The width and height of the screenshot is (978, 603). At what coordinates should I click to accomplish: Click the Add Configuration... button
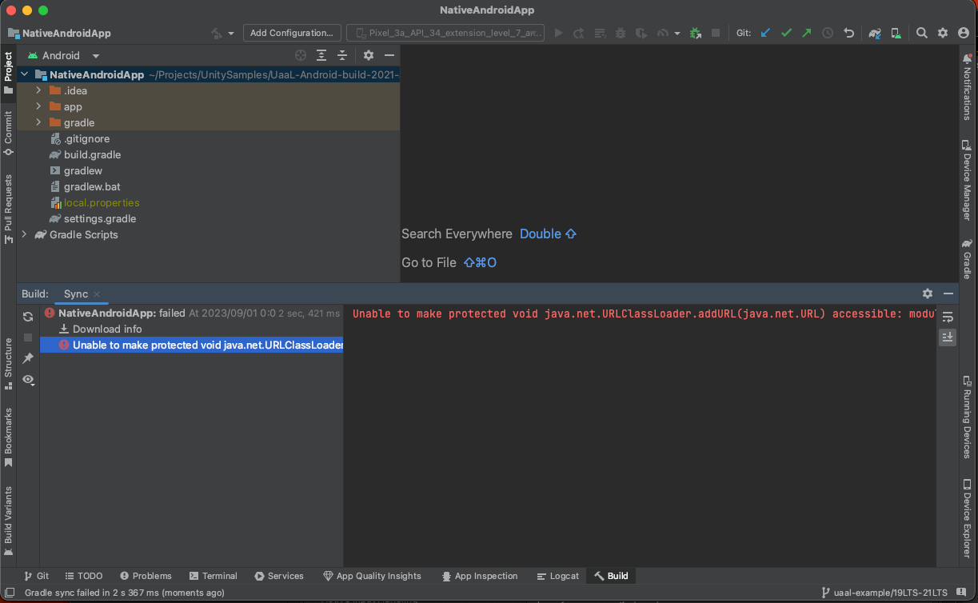pos(292,33)
